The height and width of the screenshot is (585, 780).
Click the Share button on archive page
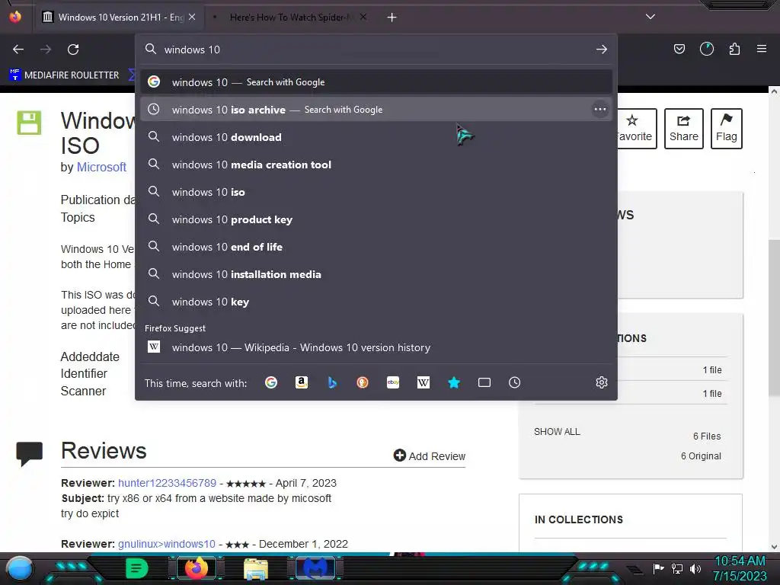pos(683,128)
